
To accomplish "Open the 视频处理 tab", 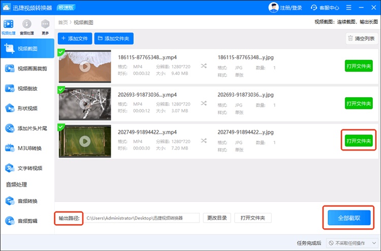I will pos(9,27).
